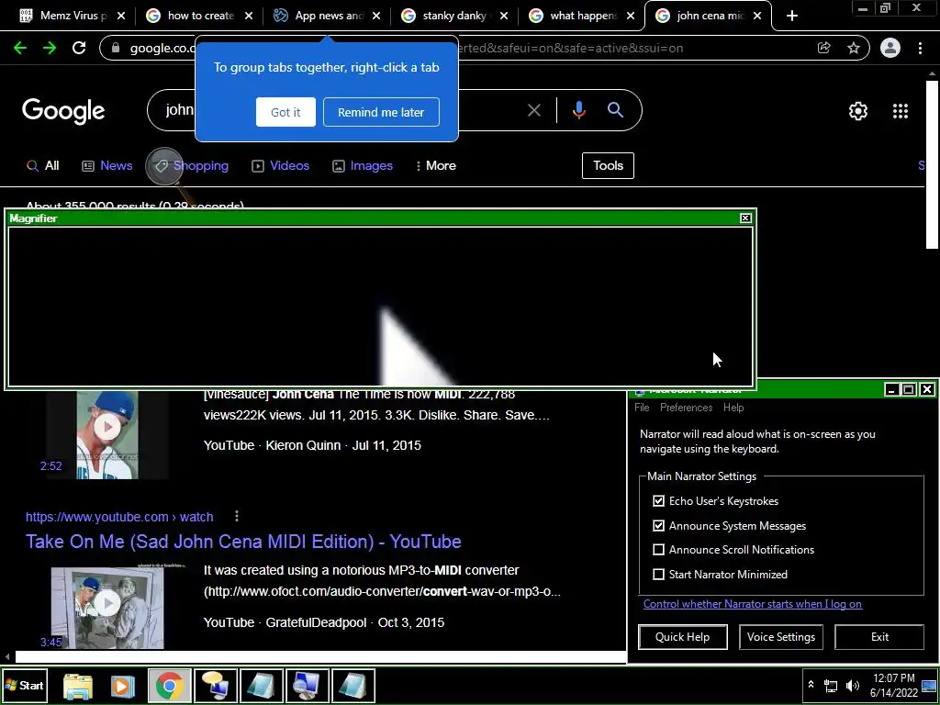This screenshot has height=705, width=940.
Task: Bookmark this page with the star icon
Action: (854, 48)
